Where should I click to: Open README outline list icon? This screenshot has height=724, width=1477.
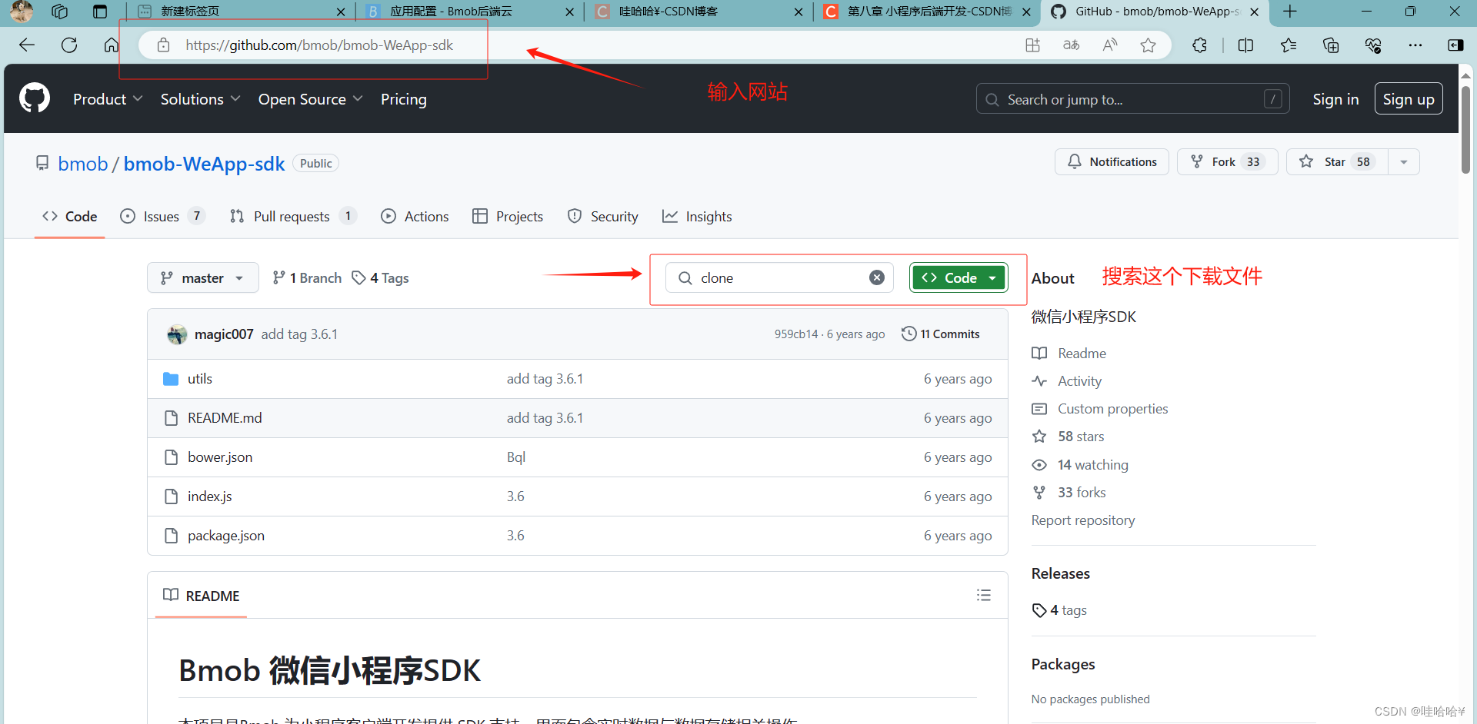tap(984, 595)
